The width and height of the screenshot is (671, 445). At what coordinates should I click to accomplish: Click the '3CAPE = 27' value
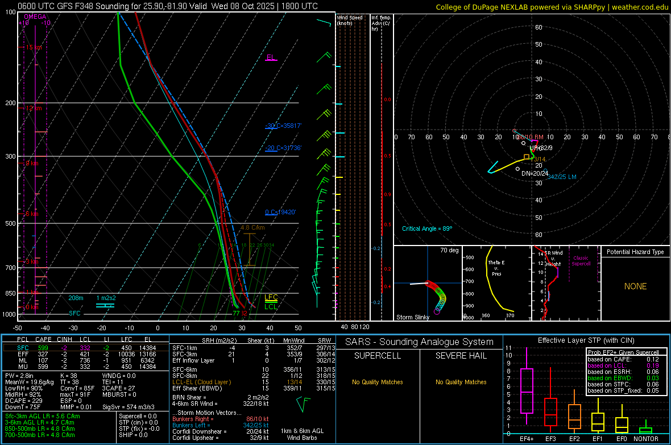pos(118,389)
